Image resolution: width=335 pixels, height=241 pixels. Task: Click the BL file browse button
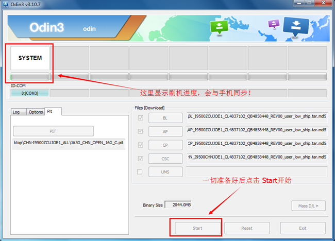pos(165,118)
